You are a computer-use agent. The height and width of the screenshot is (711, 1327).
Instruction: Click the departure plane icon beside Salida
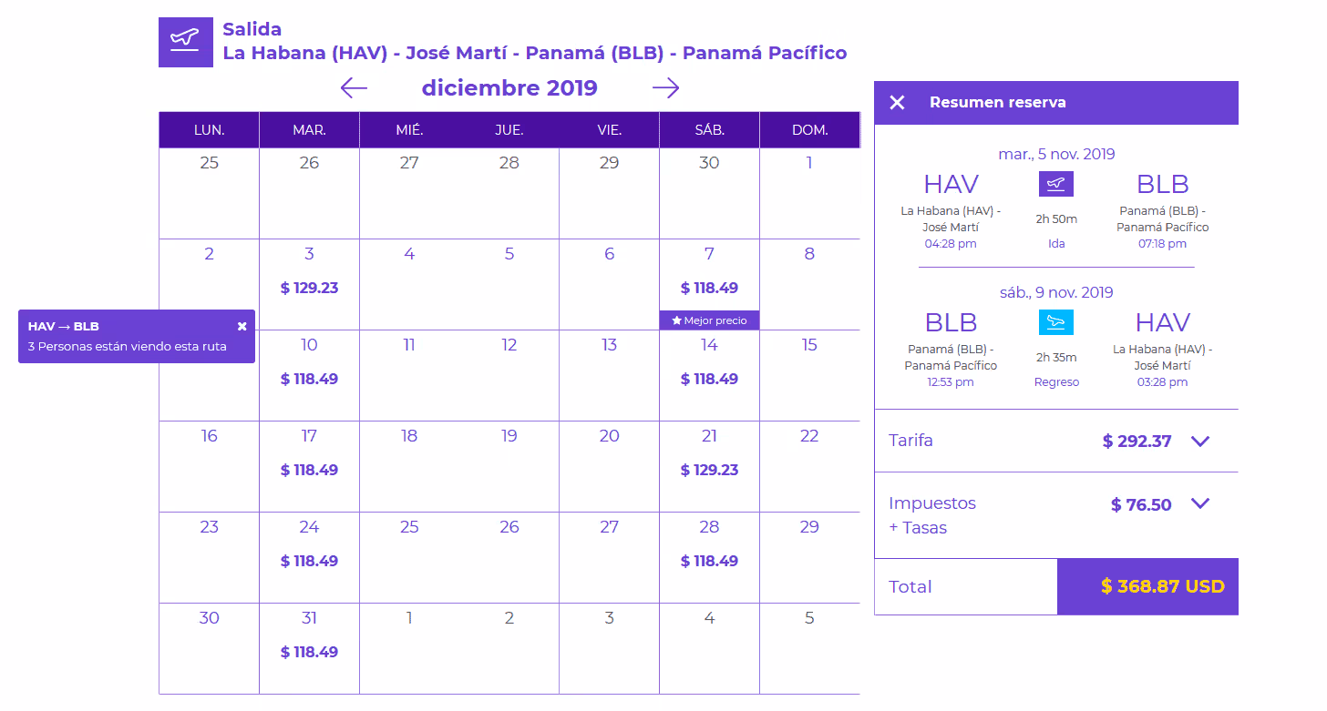click(186, 42)
